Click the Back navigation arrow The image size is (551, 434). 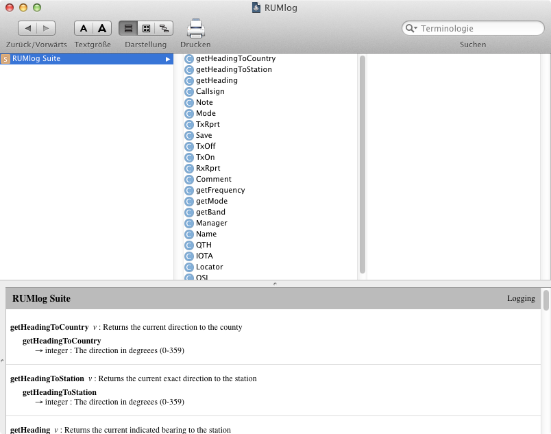click(27, 28)
